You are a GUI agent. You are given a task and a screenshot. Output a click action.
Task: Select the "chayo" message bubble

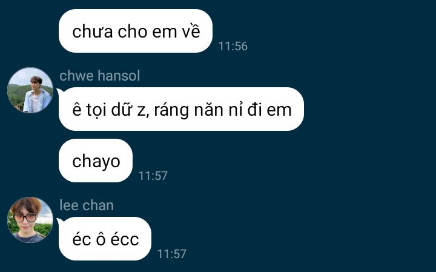coord(96,161)
